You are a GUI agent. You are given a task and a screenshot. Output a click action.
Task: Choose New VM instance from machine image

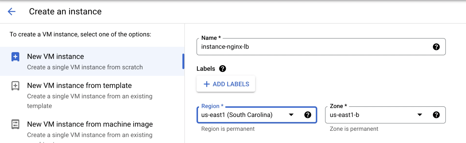[90, 124]
